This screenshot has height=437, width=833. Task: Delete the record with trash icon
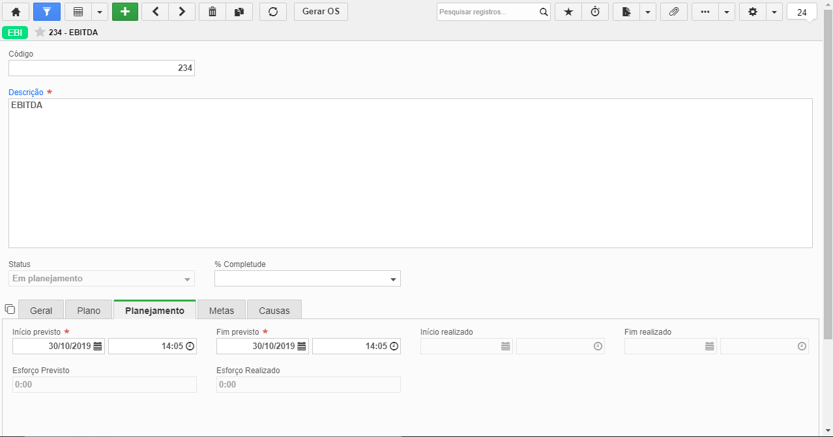pyautogui.click(x=212, y=12)
